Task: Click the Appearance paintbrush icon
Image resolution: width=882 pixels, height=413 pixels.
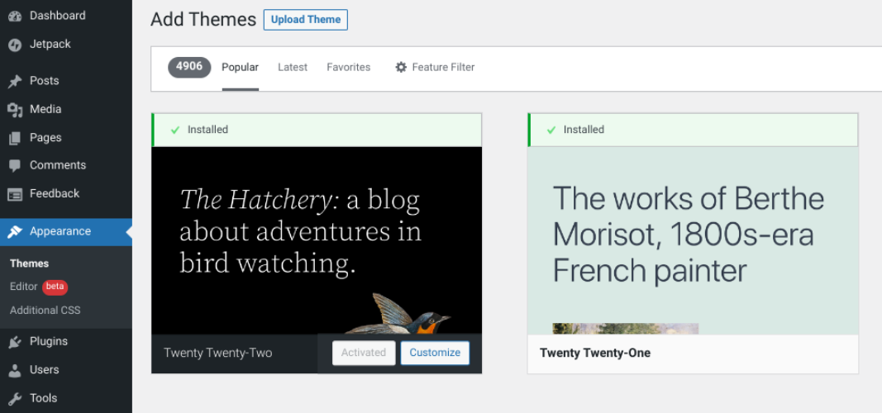Action: (x=15, y=231)
